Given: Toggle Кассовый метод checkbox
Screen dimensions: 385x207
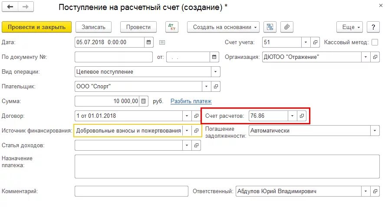Looking at the screenshot, I should (375, 42).
